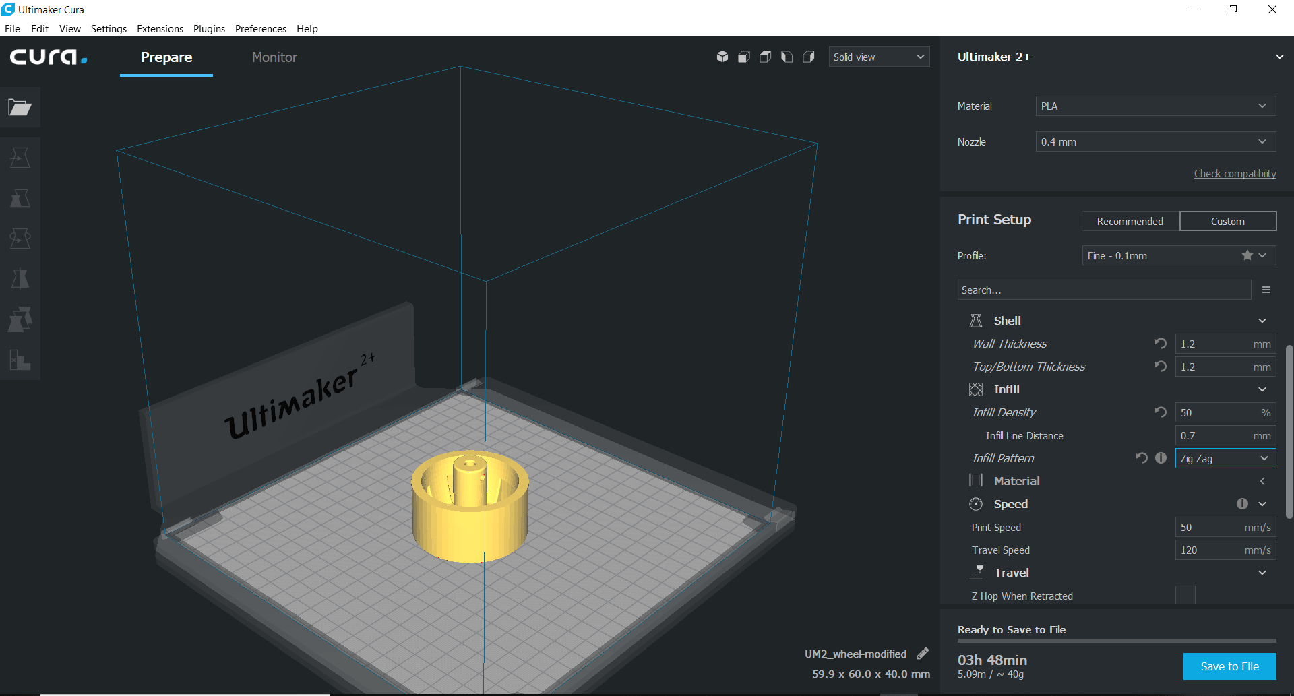Viewport: 1294px width, 696px height.
Task: Open the Zig Zag infill pattern dropdown
Action: [x=1225, y=458]
